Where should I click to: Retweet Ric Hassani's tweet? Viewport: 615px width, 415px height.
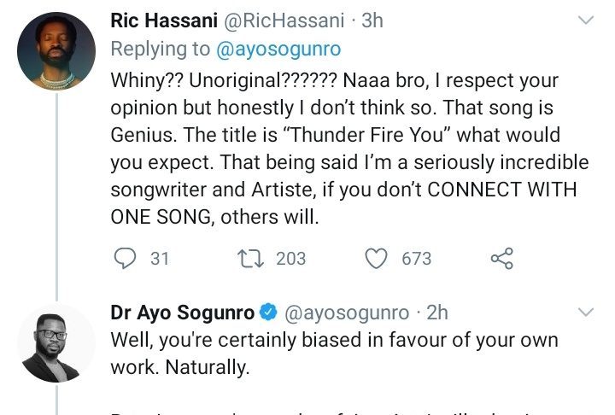(246, 258)
